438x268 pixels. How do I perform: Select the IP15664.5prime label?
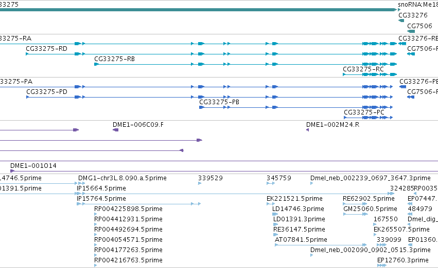click(101, 188)
